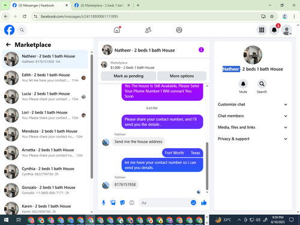
Task: Bookmark this page star icon
Action: coord(272,16)
